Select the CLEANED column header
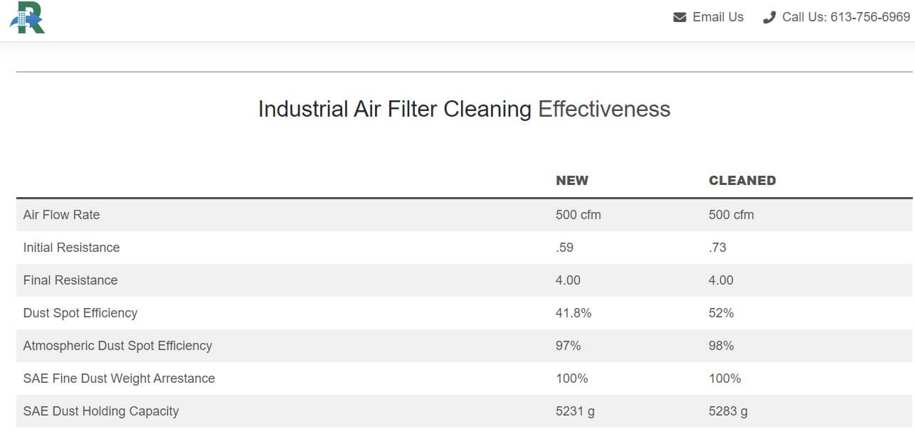Screen dimensions: 915x434 (742, 180)
